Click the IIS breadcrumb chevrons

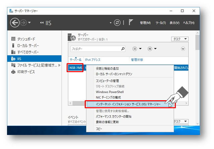(42, 23)
